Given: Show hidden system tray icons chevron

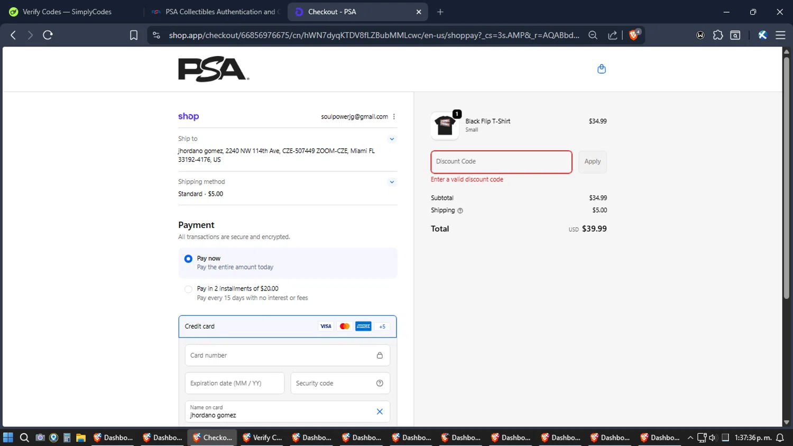Looking at the screenshot, I should pyautogui.click(x=690, y=438).
